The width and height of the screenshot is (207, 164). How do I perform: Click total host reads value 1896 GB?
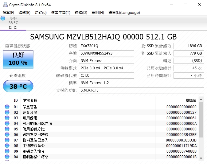[189, 46]
